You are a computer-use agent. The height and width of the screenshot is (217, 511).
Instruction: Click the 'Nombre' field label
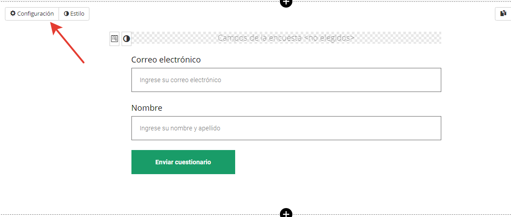(147, 108)
